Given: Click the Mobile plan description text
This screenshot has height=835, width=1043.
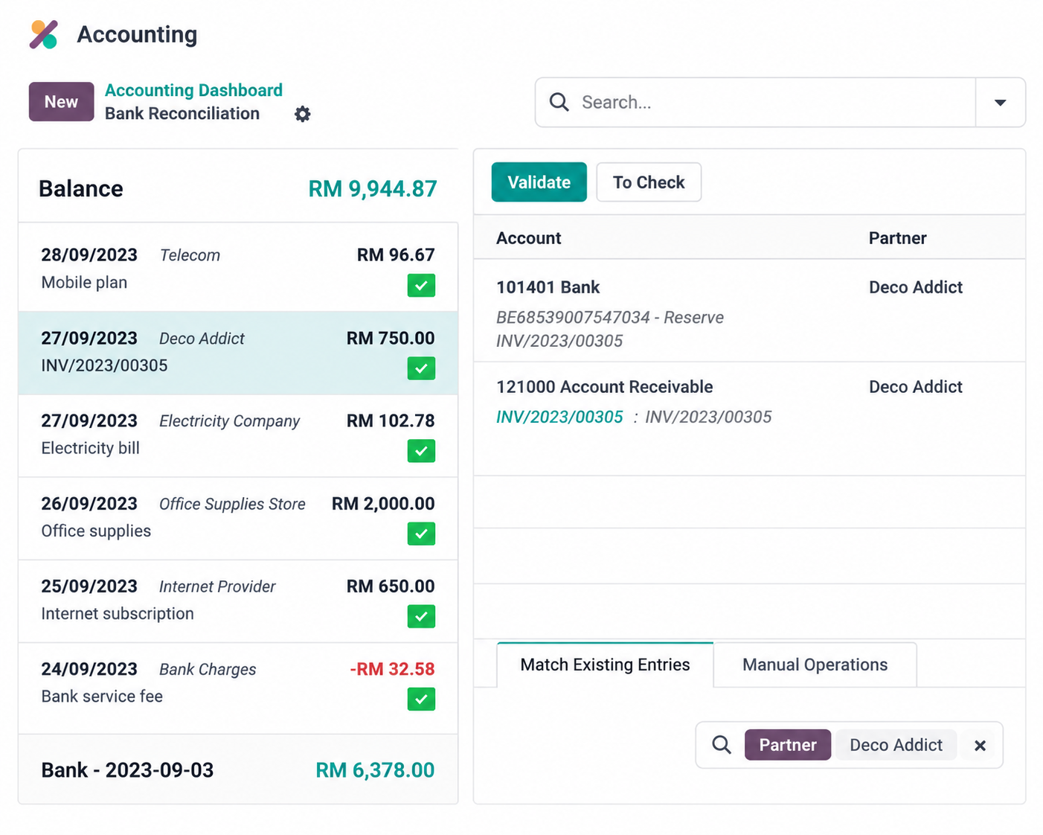Looking at the screenshot, I should [84, 283].
